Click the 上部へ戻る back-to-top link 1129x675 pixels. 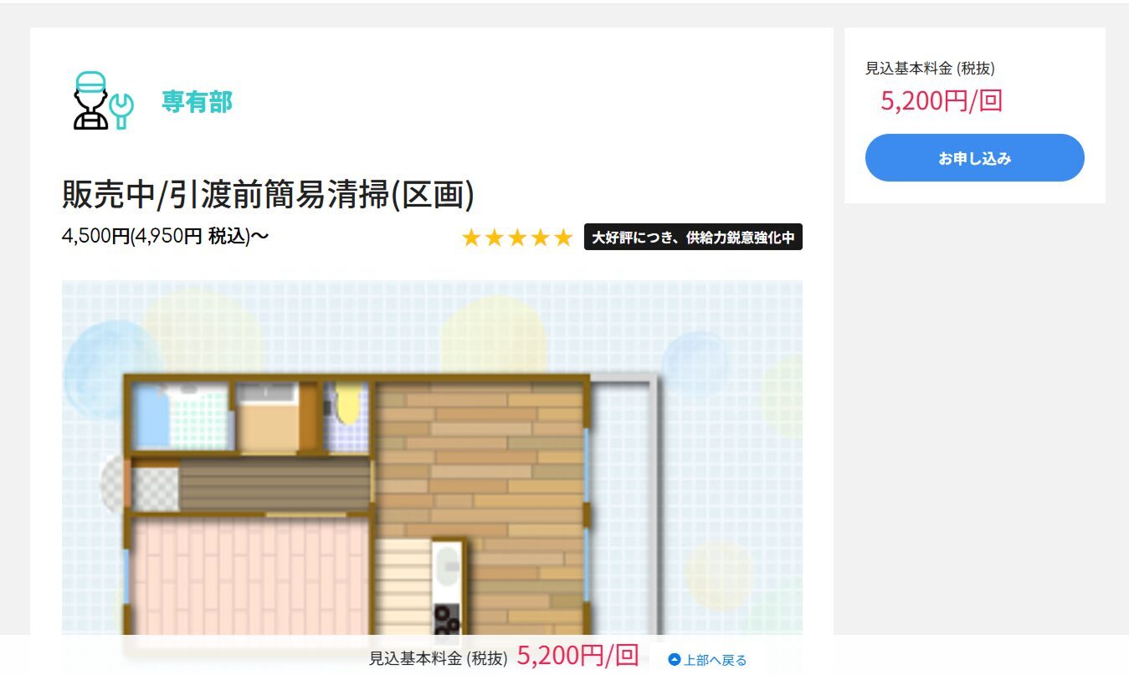pos(715,660)
